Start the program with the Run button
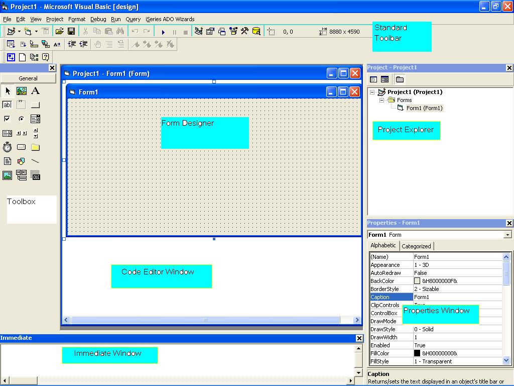Viewport: 514px width, 386px height. tap(163, 32)
